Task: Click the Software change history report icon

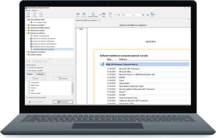Action: coord(31,36)
